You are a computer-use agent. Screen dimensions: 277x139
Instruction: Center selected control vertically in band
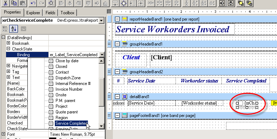[231, 3]
